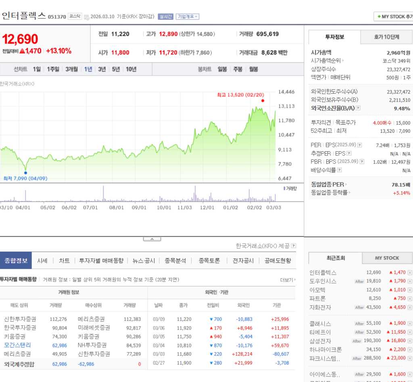Add stock via MY STOCK 추가 button
Viewport: 413px width, 382px height.
(x=394, y=17)
